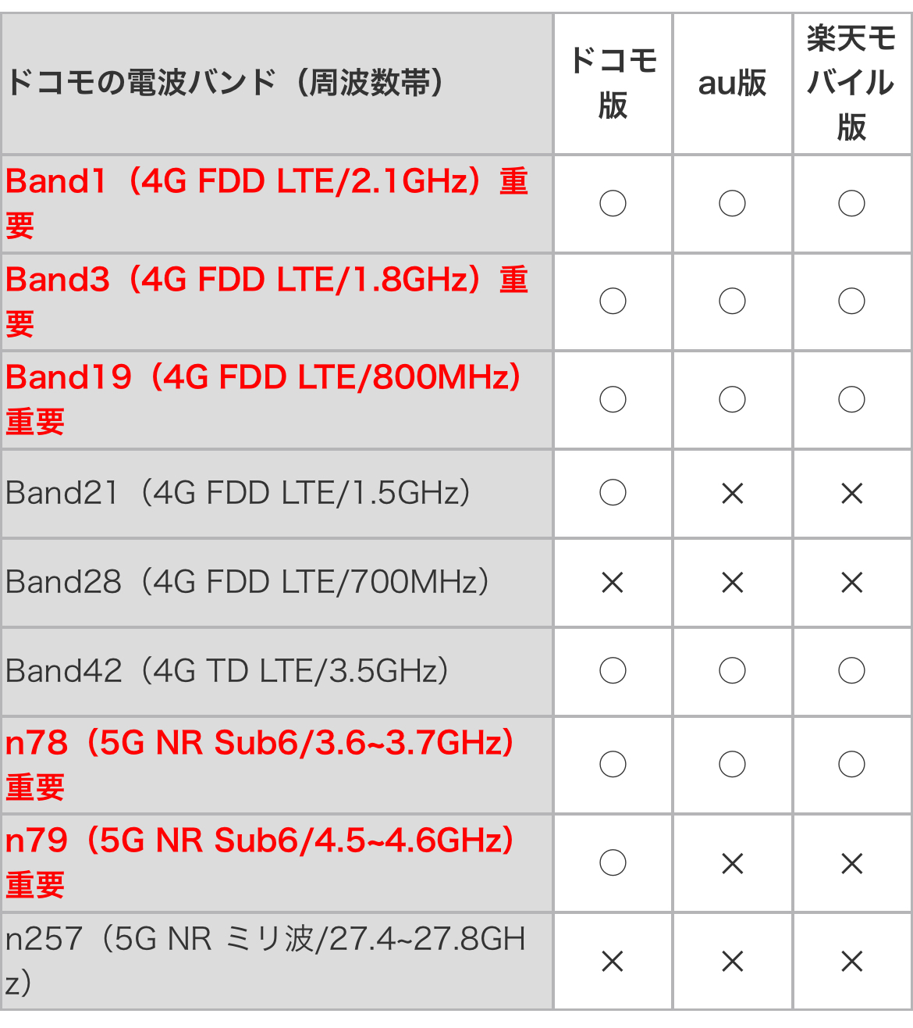Click the Band28 (4G FDD LTE/700MHz) row label
Viewport: 913px width, 1028px height.
[247, 583]
